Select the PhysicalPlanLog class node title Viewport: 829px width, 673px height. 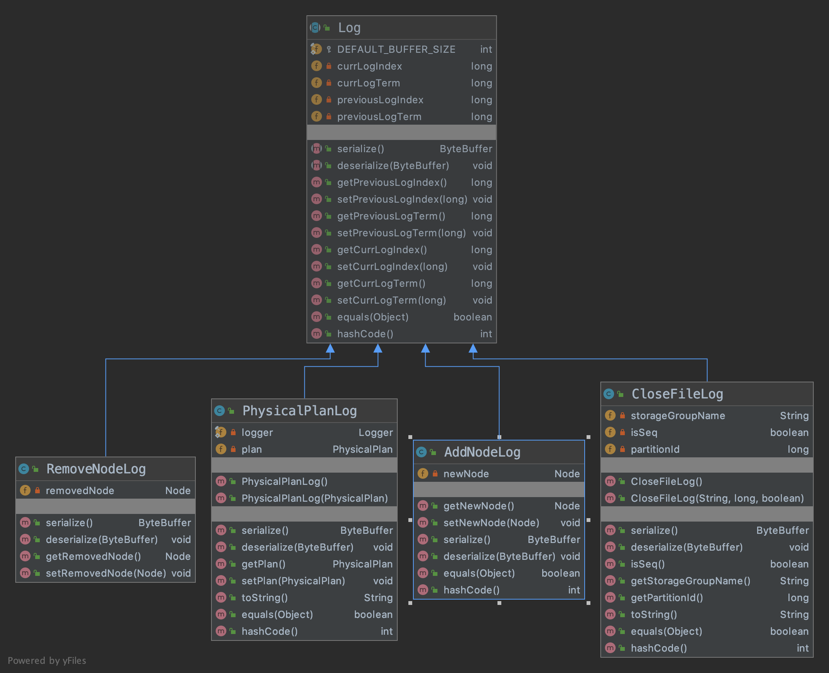tap(299, 411)
